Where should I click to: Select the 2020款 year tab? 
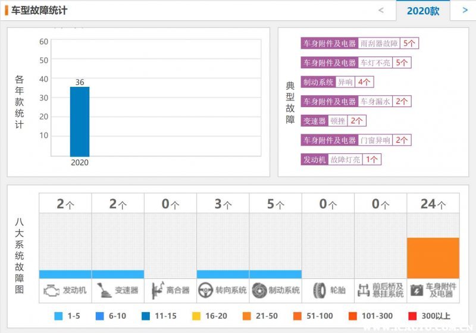point(422,11)
